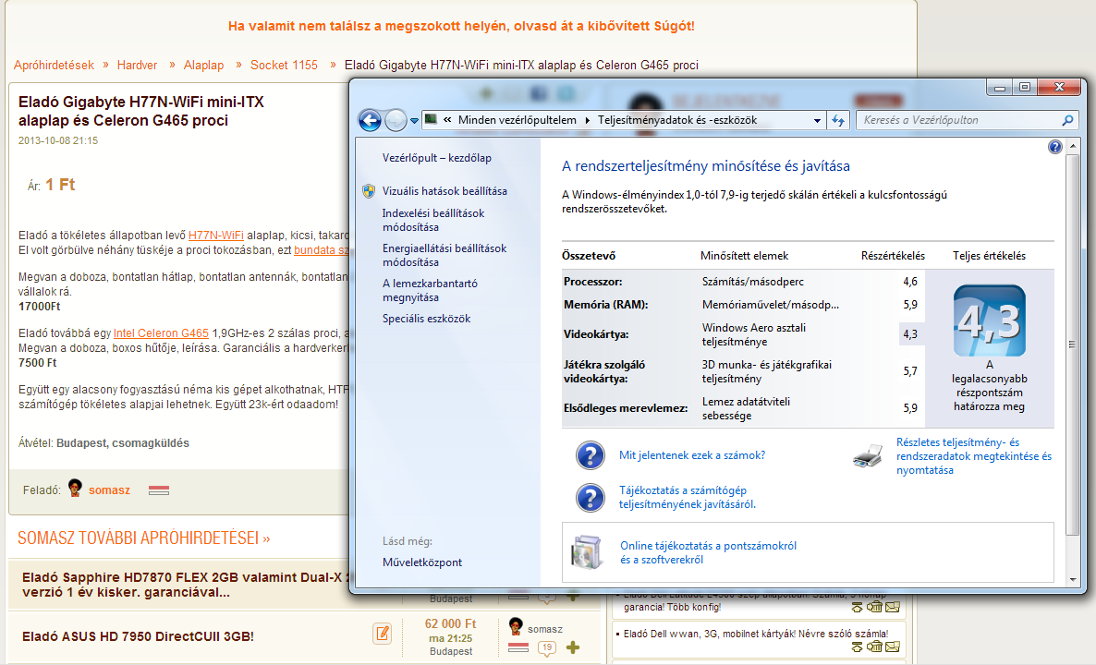This screenshot has height=665, width=1096.
Task: Open arrow after Minden vezérlőpultelem breadcrumb
Action: click(587, 120)
